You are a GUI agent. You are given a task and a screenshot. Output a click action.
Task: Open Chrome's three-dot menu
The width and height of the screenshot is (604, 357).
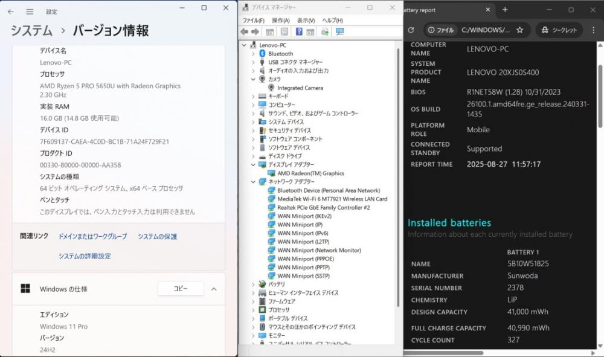click(x=593, y=30)
